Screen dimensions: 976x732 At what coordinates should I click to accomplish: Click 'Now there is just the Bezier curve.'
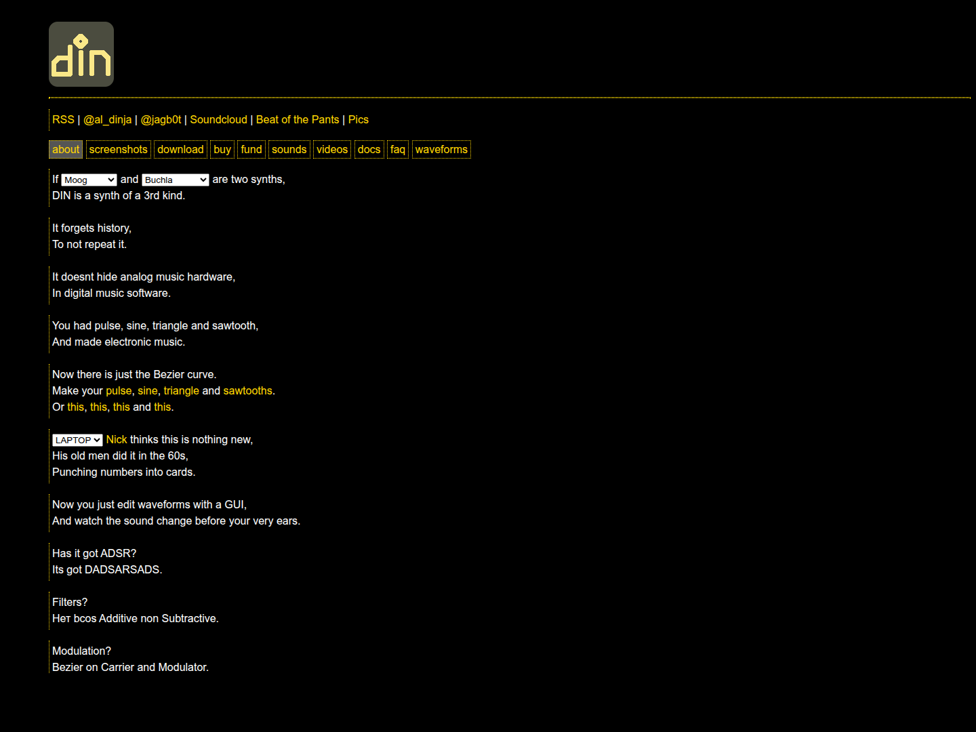134,375
